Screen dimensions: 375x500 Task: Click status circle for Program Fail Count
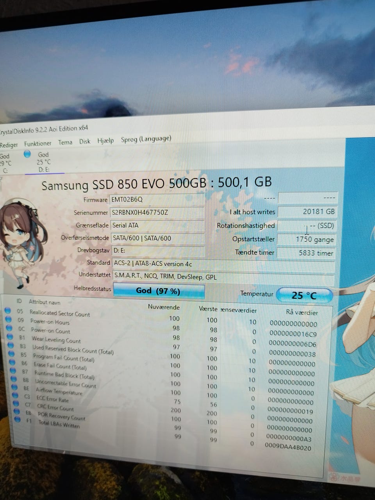[11, 354]
